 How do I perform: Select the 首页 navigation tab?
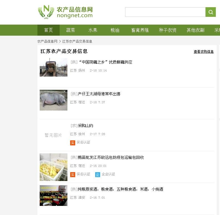pyautogui.click(x=49, y=30)
